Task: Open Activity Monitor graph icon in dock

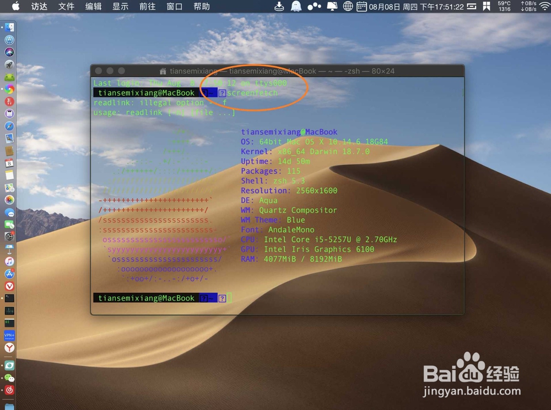Action: click(x=9, y=310)
